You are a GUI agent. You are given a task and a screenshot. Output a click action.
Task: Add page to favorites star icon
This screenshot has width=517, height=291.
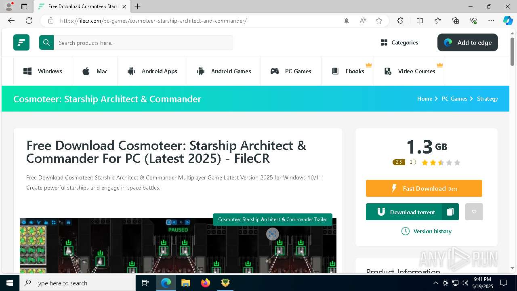point(379,21)
